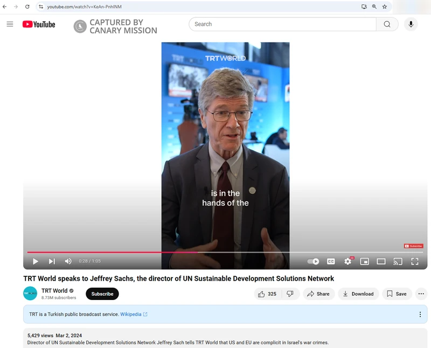
Task: Like the video with thumbs up
Action: [267, 294]
